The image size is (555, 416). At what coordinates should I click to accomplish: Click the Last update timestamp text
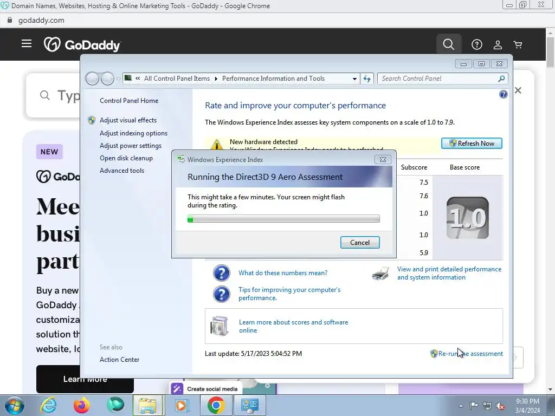point(254,353)
